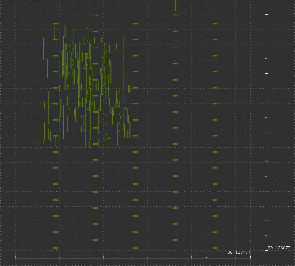Click the horizontal ruler's 80.123077 label
The image size is (295, 266).
pos(239,252)
